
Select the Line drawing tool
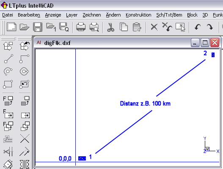(8, 58)
